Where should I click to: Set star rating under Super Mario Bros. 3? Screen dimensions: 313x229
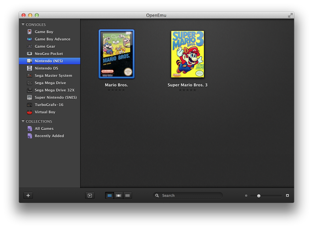[x=187, y=90]
